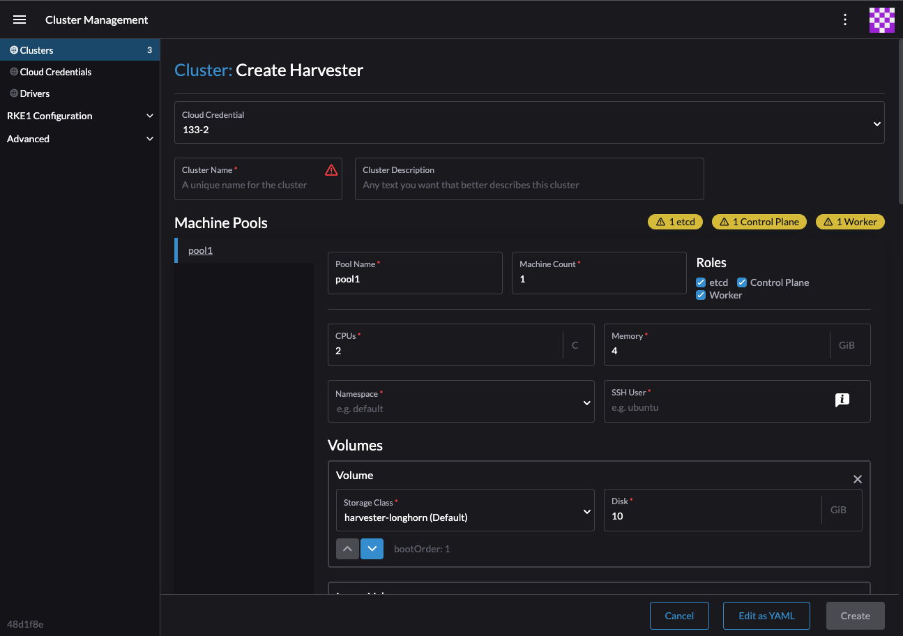Click the move-down arrow under the Volume

[372, 549]
